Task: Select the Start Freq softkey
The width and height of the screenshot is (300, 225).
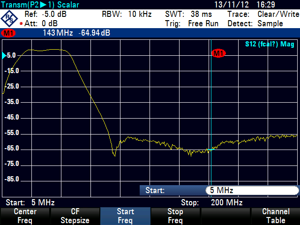Action: pyautogui.click(x=125, y=216)
